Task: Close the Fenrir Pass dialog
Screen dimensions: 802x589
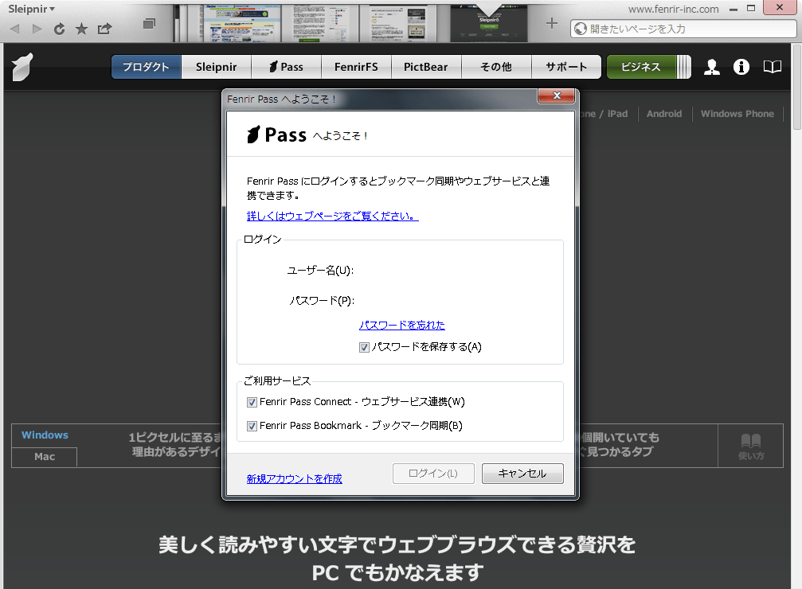Action: [x=557, y=96]
